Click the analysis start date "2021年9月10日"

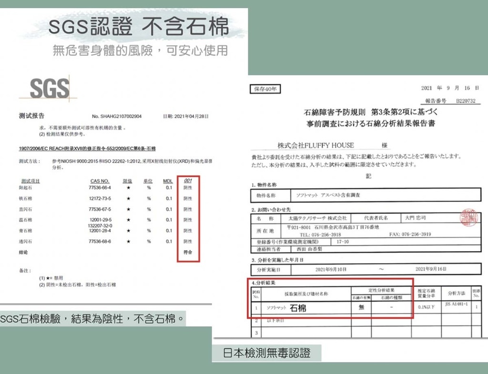pos(331,269)
